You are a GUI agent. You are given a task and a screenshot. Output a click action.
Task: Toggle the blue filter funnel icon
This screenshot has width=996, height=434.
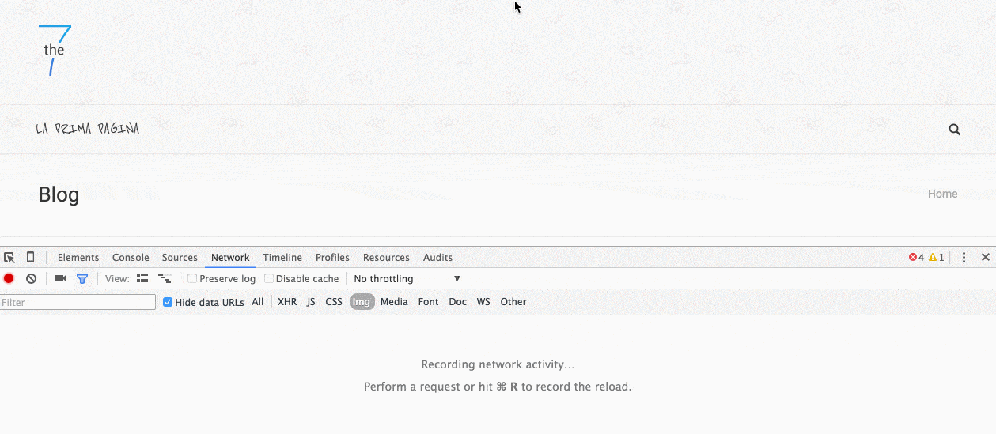(x=81, y=279)
